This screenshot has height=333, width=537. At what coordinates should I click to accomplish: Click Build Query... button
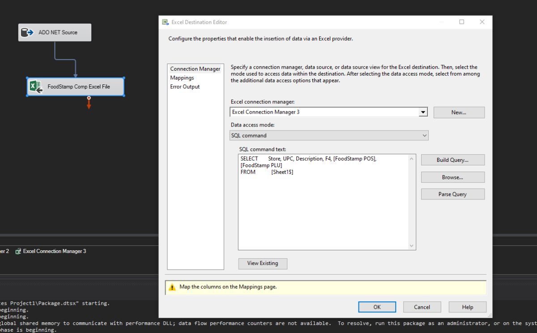click(x=452, y=160)
